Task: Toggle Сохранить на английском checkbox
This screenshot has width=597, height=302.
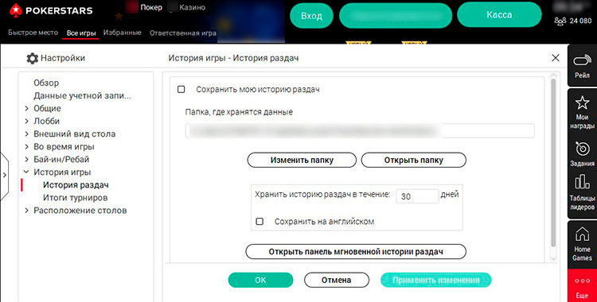Action: pos(259,222)
